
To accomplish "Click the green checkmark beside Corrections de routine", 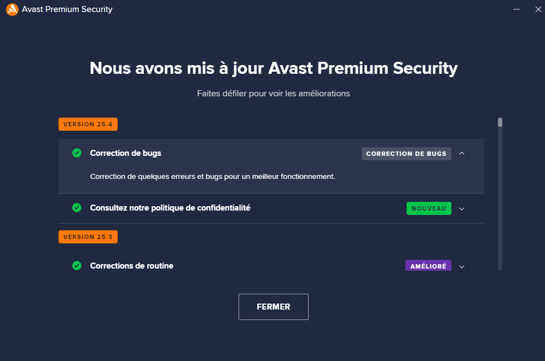I will [x=77, y=266].
